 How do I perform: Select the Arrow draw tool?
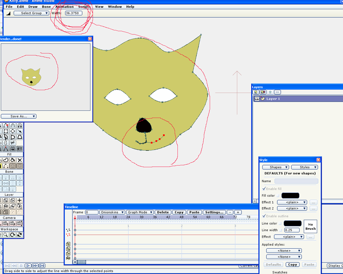click(20, 131)
